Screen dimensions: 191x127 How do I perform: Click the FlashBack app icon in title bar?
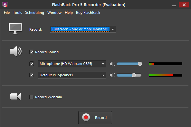tap(5, 5)
